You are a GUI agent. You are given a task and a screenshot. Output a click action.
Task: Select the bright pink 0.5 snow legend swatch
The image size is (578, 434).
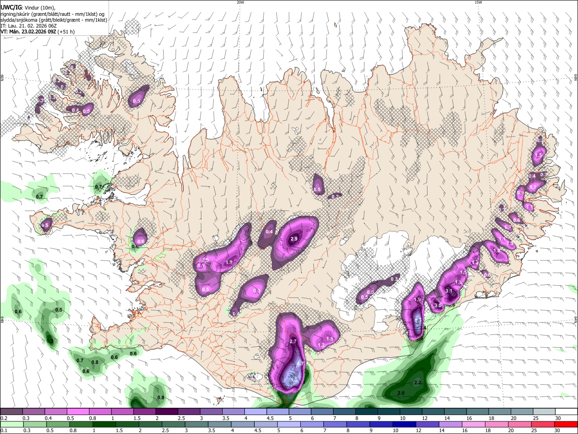coord(78,412)
